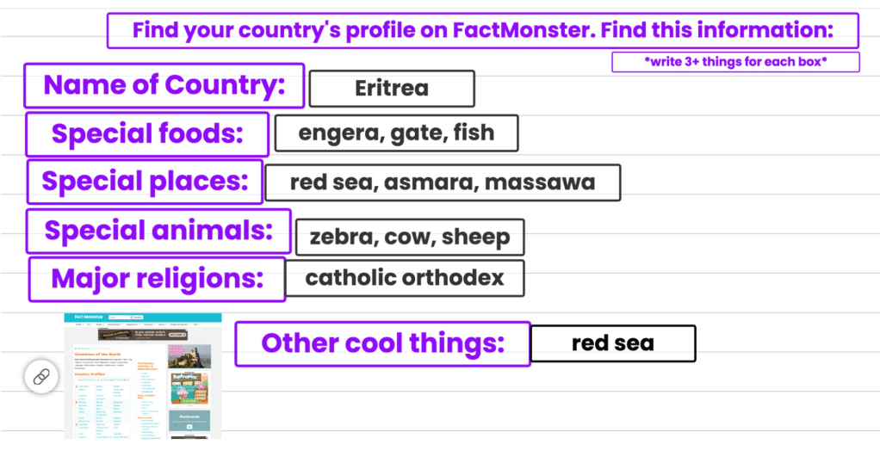
Task: Select the "red sea" cool things answer
Action: (612, 343)
